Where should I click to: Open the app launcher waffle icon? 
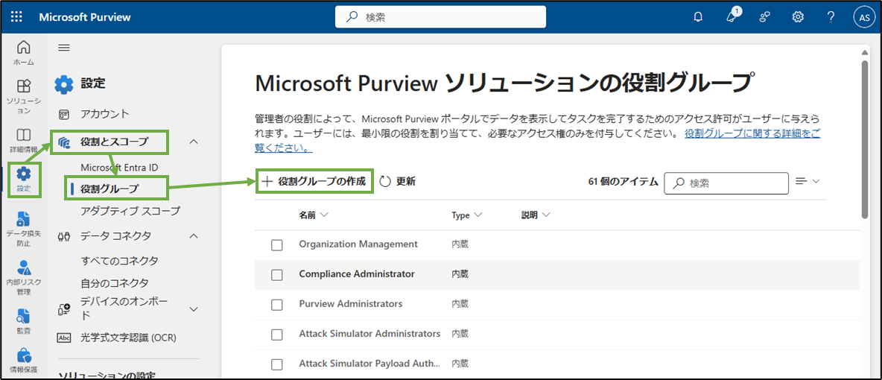[x=17, y=17]
